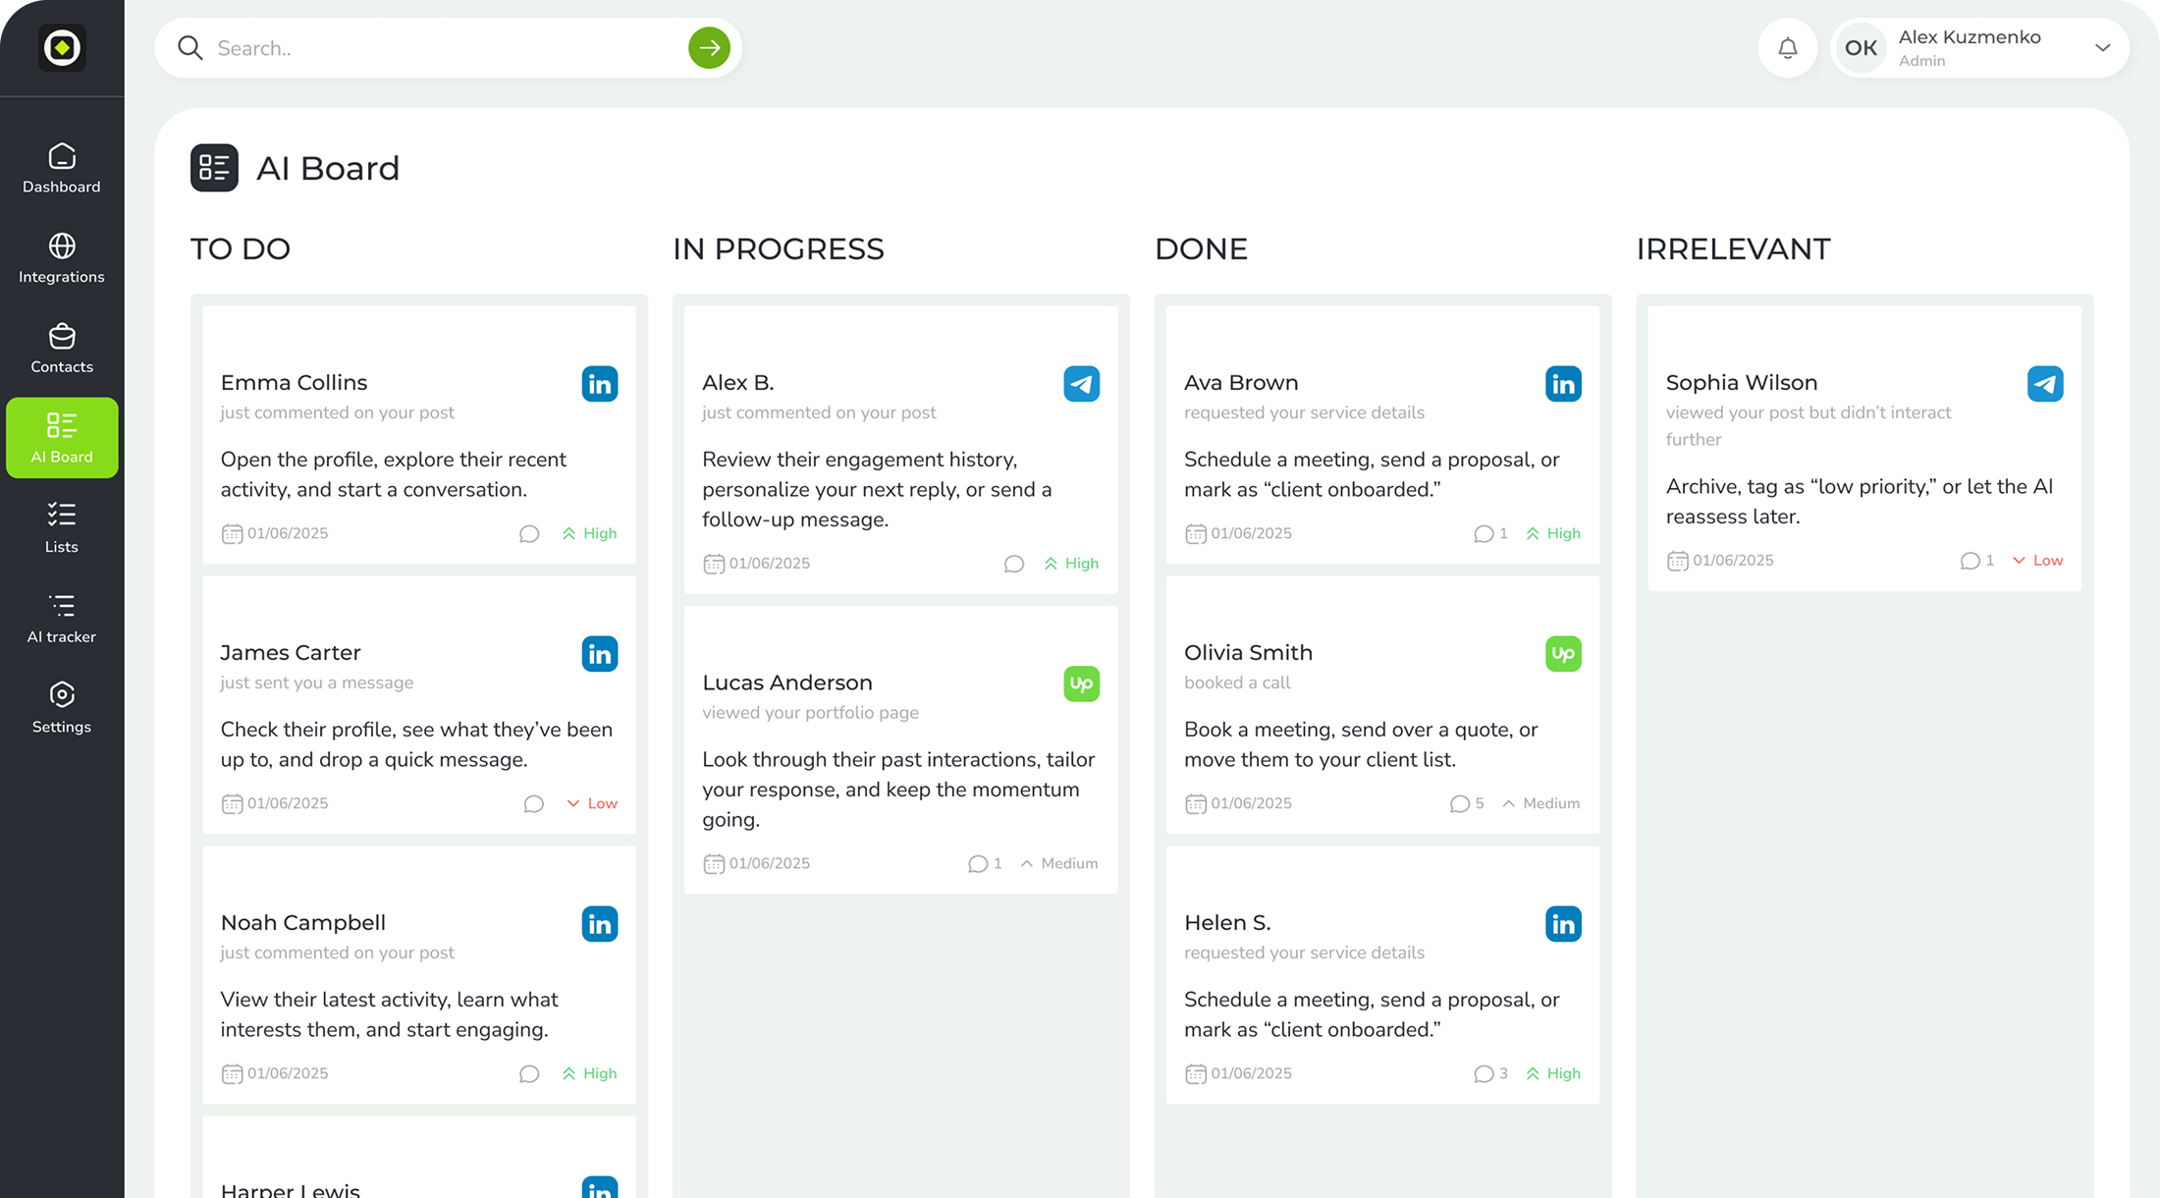
Task: Change Low priority on Sophia Wilson card
Action: point(2037,561)
